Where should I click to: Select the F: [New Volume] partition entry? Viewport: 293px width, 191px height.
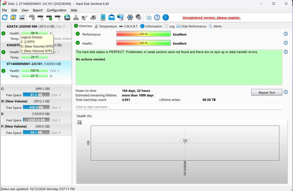[36, 130]
